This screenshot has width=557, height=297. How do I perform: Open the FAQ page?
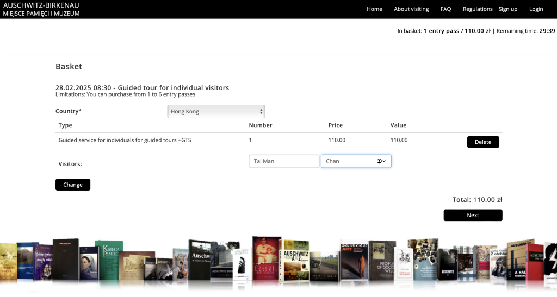point(445,9)
